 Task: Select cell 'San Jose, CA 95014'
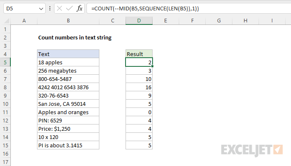point(68,104)
